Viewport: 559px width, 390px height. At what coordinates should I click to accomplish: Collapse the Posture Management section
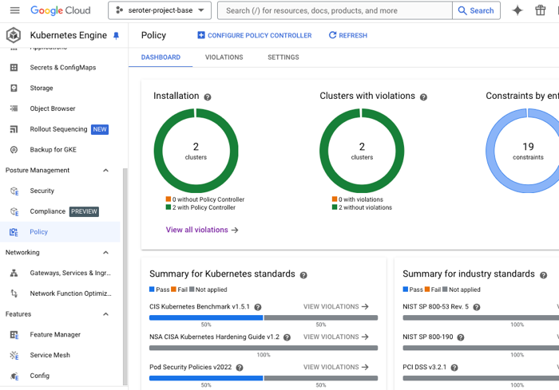[105, 171]
